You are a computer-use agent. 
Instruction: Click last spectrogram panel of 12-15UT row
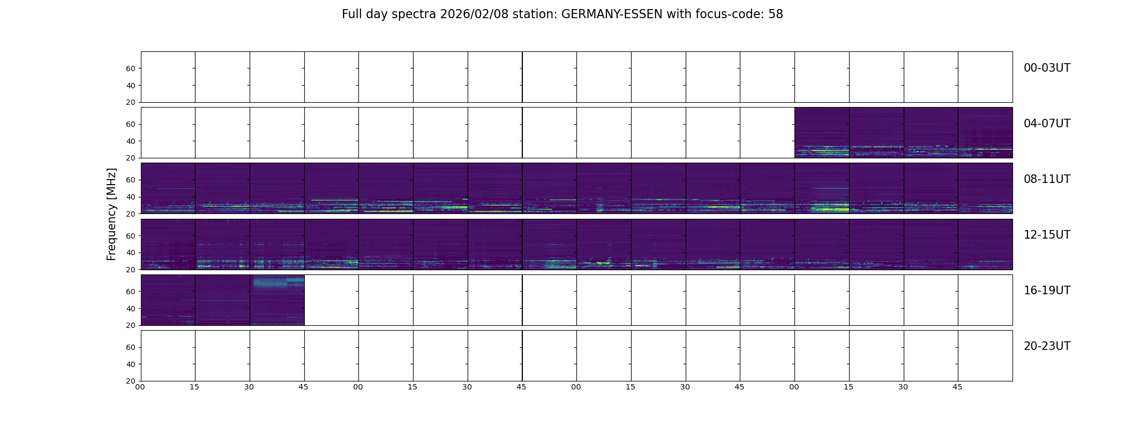click(x=985, y=244)
